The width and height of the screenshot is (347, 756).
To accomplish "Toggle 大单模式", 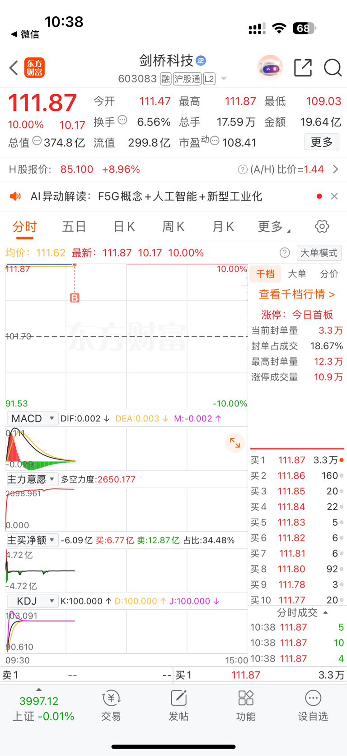I will pyautogui.click(x=319, y=253).
